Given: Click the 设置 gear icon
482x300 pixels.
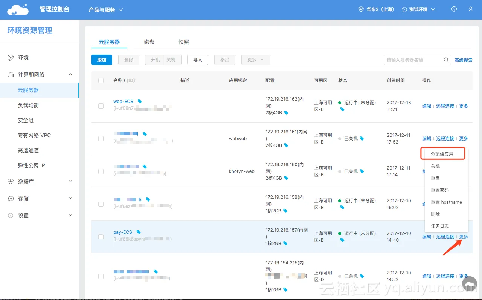Looking at the screenshot, I should pos(11,215).
